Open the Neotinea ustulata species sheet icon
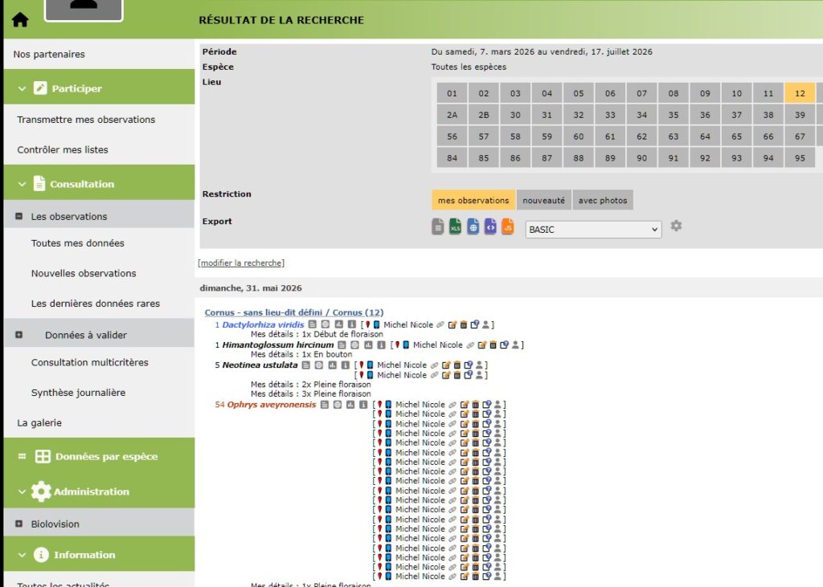The image size is (823, 587). coord(306,365)
